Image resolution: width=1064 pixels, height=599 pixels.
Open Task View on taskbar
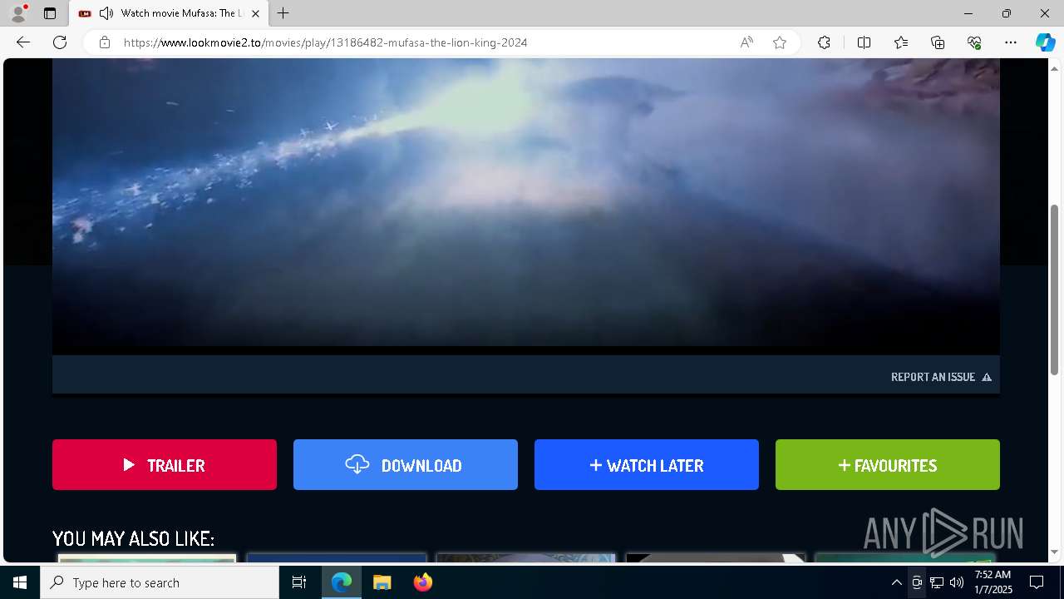point(299,582)
